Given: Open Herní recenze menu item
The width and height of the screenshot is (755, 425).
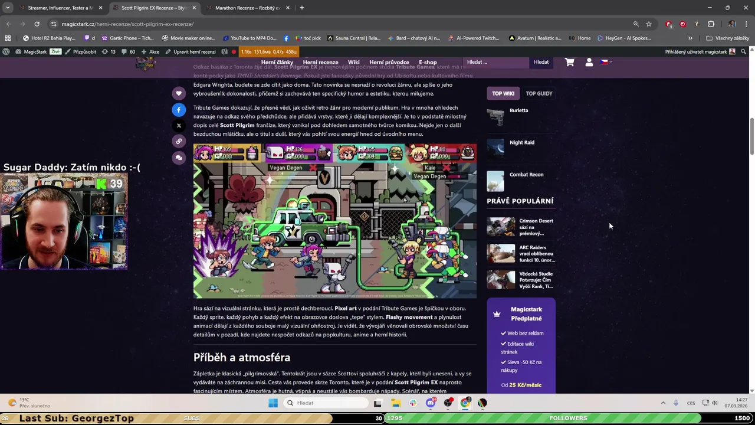Looking at the screenshot, I should pyautogui.click(x=320, y=62).
